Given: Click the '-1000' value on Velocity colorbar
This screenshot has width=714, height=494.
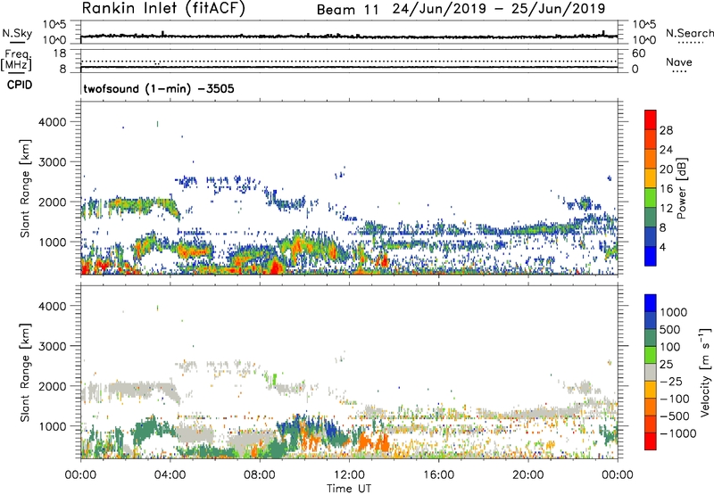Looking at the screenshot, I should point(677,433).
